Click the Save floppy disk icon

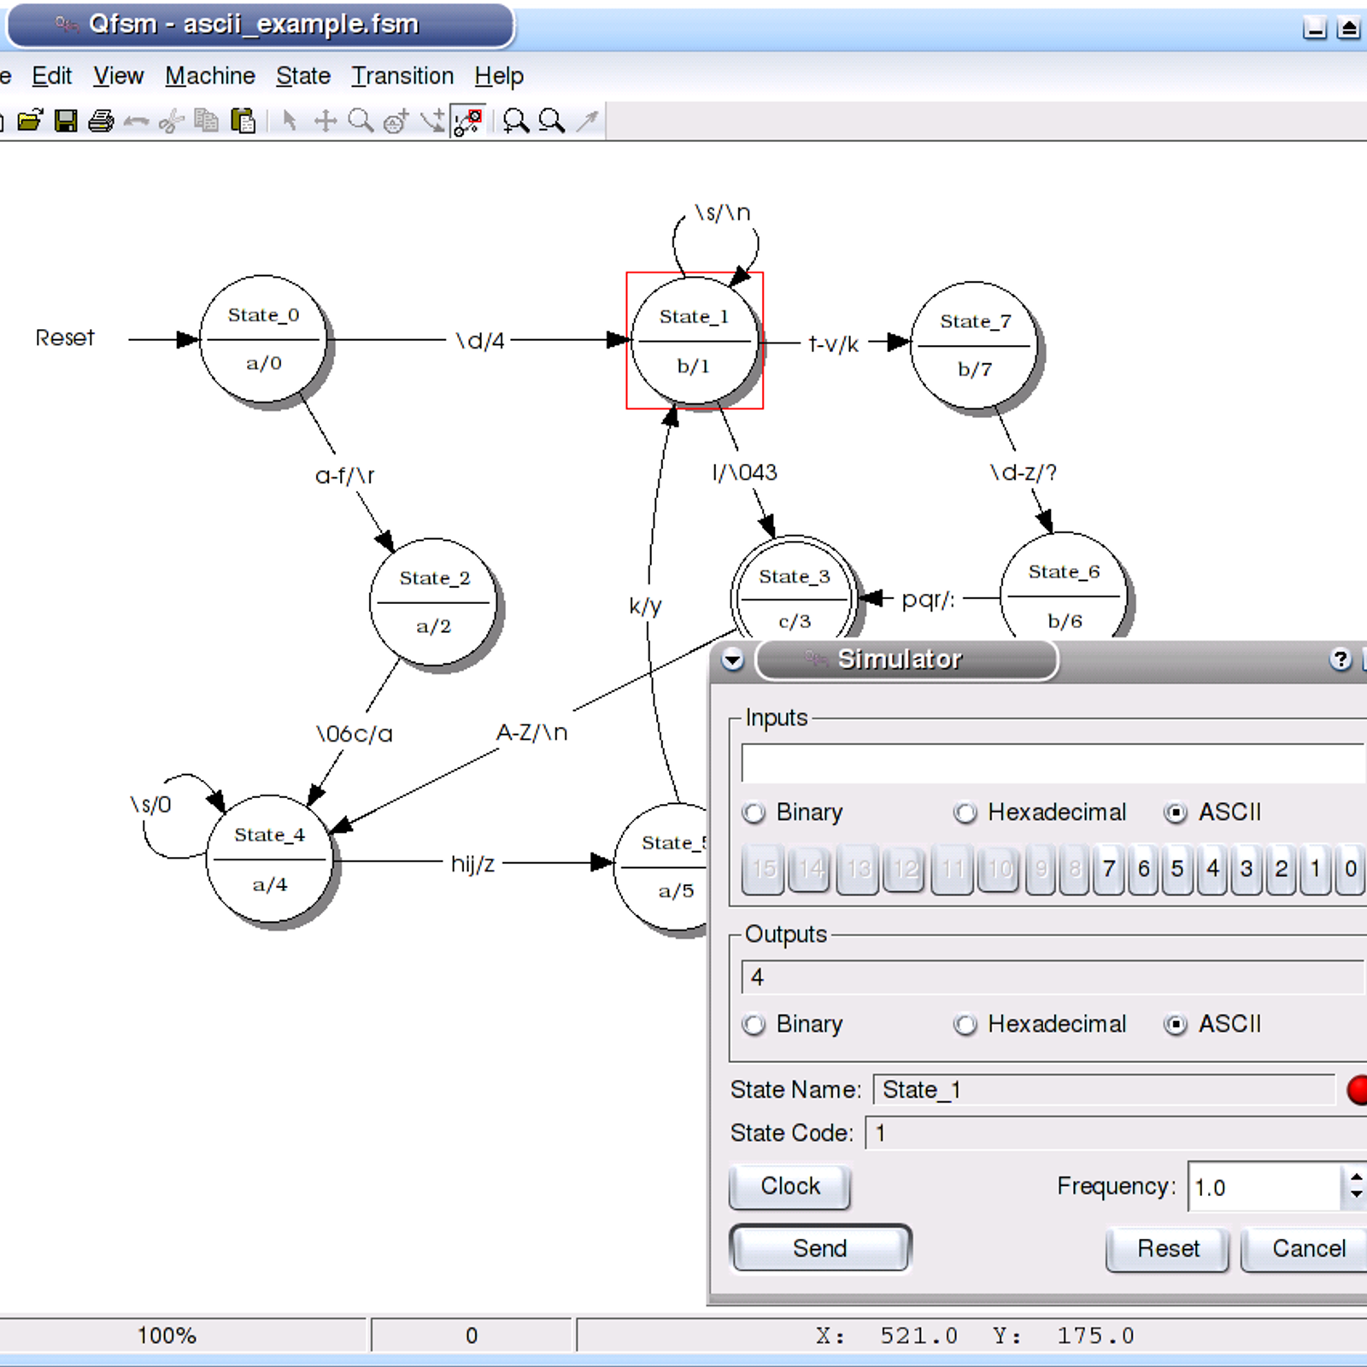tap(66, 120)
